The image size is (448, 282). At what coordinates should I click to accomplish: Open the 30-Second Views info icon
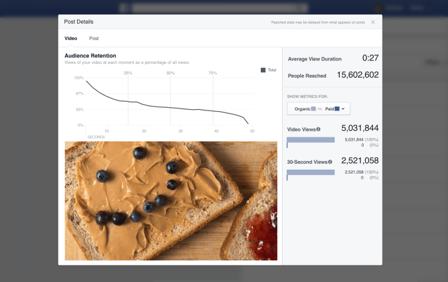(330, 162)
